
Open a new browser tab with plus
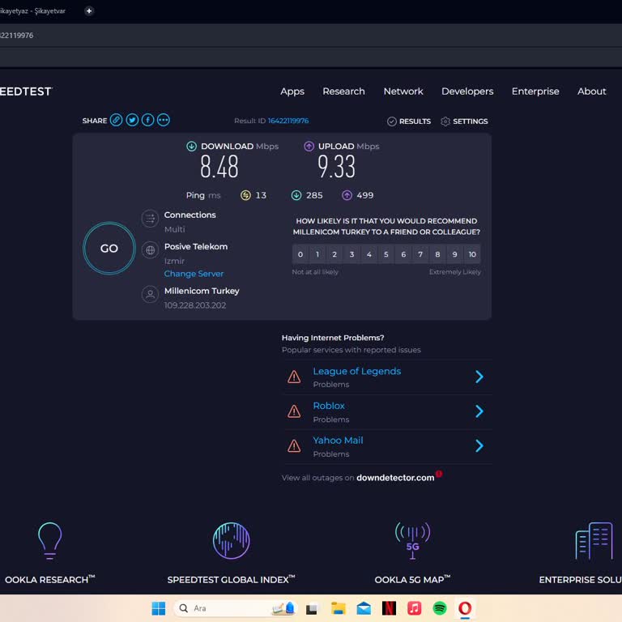pyautogui.click(x=89, y=11)
